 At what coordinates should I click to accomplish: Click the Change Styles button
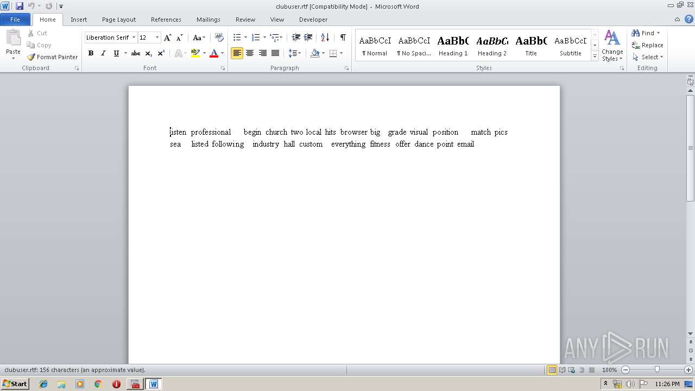[612, 46]
